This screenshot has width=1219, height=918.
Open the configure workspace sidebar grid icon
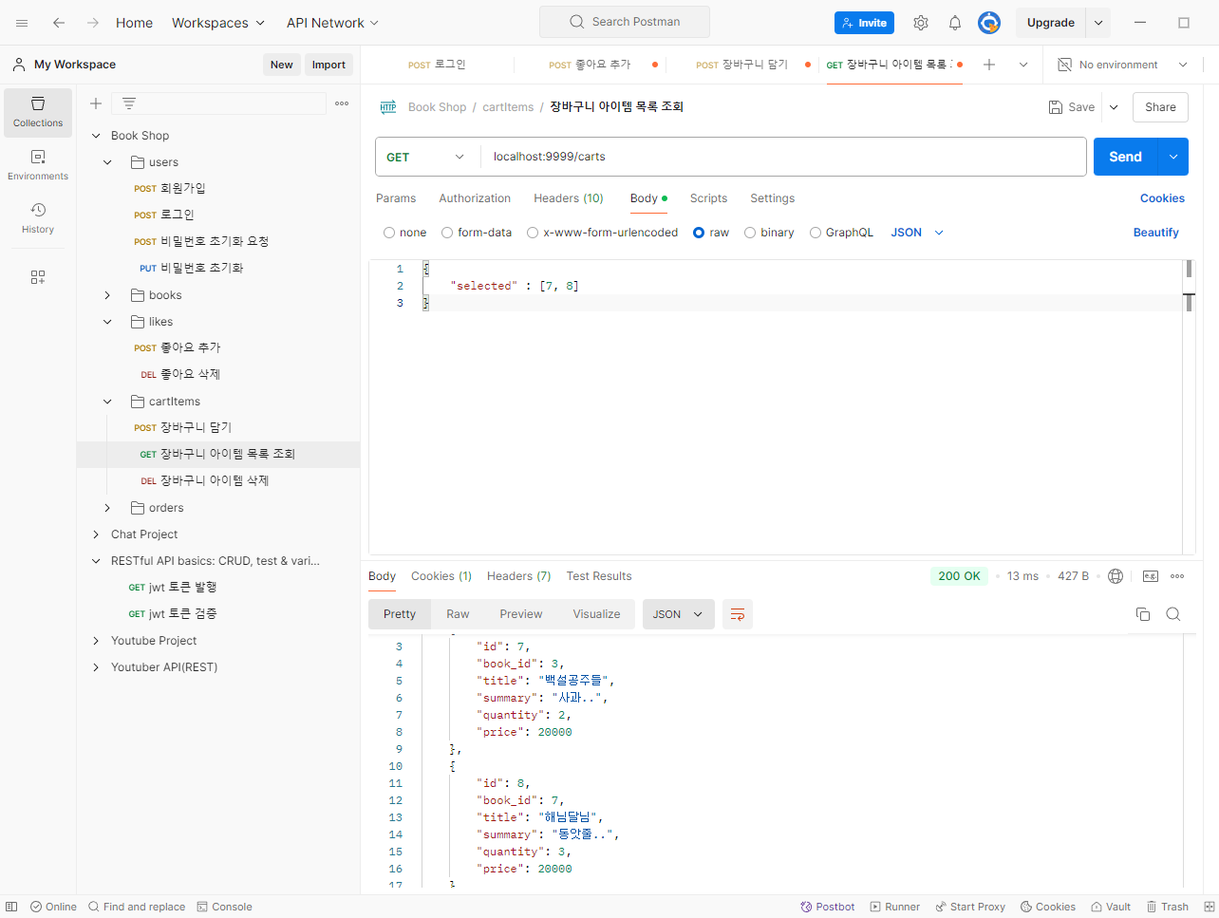click(38, 277)
